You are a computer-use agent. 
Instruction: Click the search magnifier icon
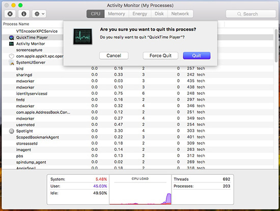click(x=239, y=14)
